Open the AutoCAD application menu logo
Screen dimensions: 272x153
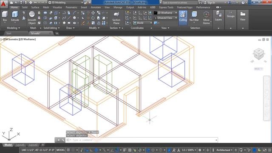click(4, 4)
